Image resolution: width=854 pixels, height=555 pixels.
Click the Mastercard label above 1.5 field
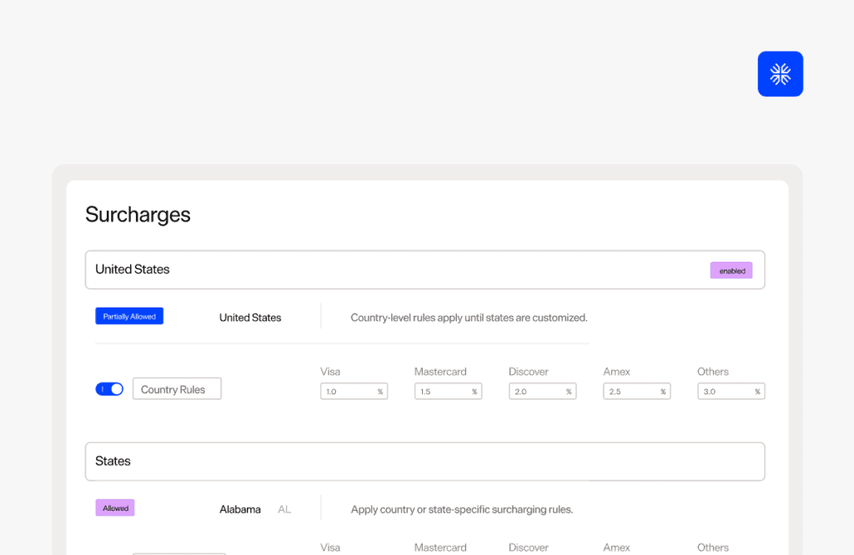(x=440, y=372)
